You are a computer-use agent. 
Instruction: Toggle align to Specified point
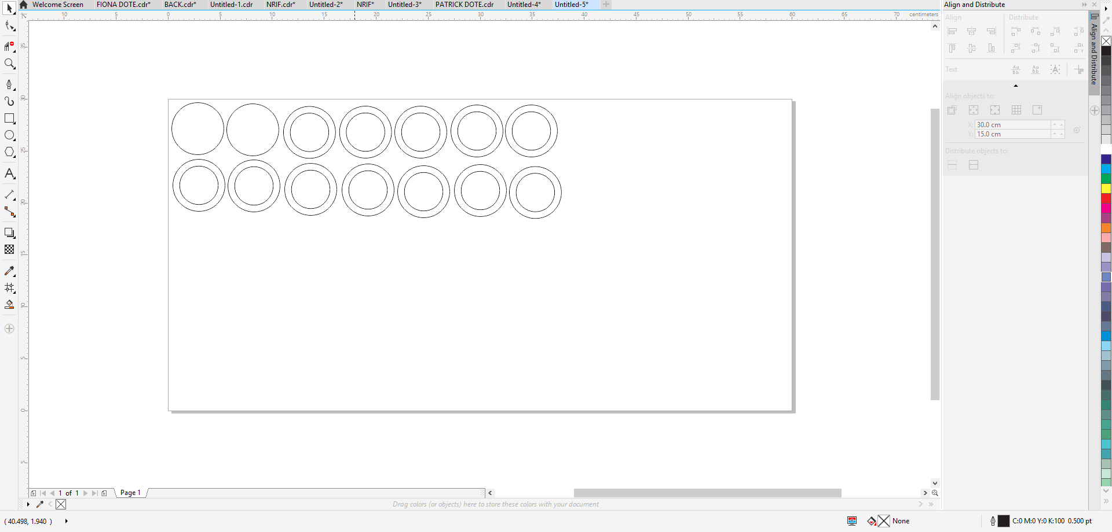[1037, 110]
